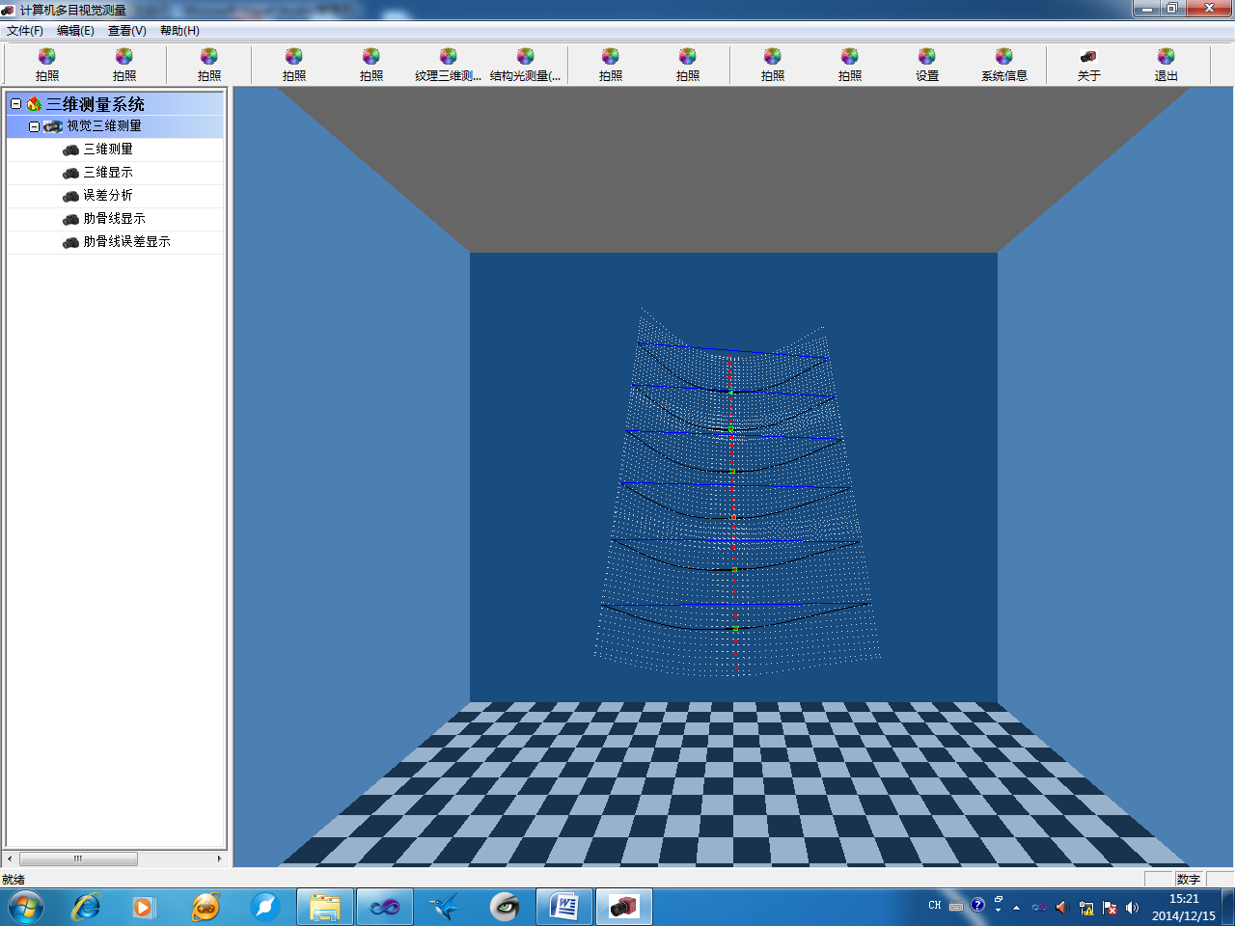Screen dimensions: 1235x926
Task: Open 设置 from the toolbar
Action: point(926,58)
